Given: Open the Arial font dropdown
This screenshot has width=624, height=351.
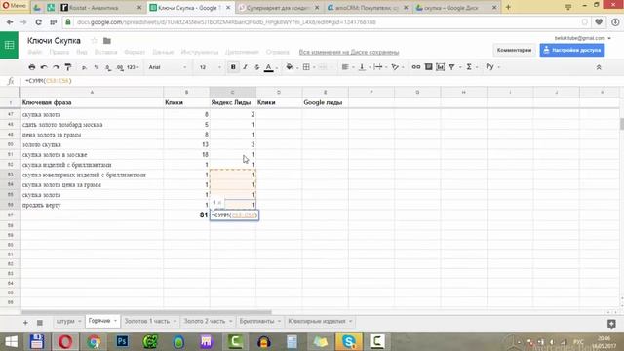Looking at the screenshot, I should coord(167,67).
